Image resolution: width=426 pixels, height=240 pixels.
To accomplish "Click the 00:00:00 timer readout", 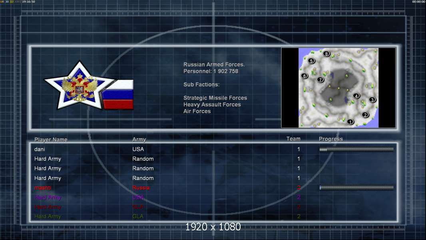I will click(x=419, y=2).
